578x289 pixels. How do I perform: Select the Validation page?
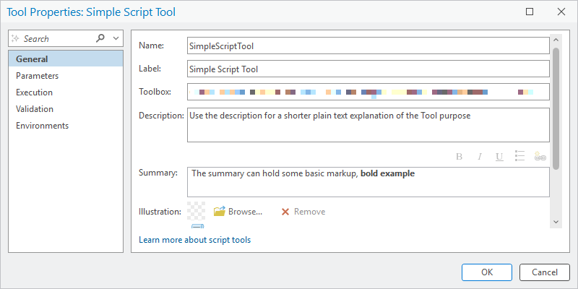click(x=35, y=109)
